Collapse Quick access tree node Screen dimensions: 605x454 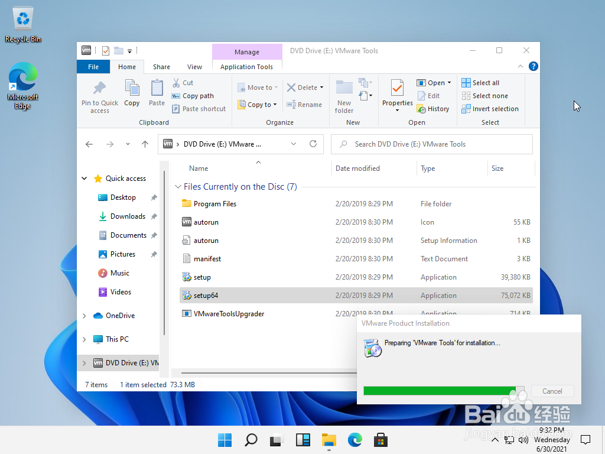[x=84, y=179]
